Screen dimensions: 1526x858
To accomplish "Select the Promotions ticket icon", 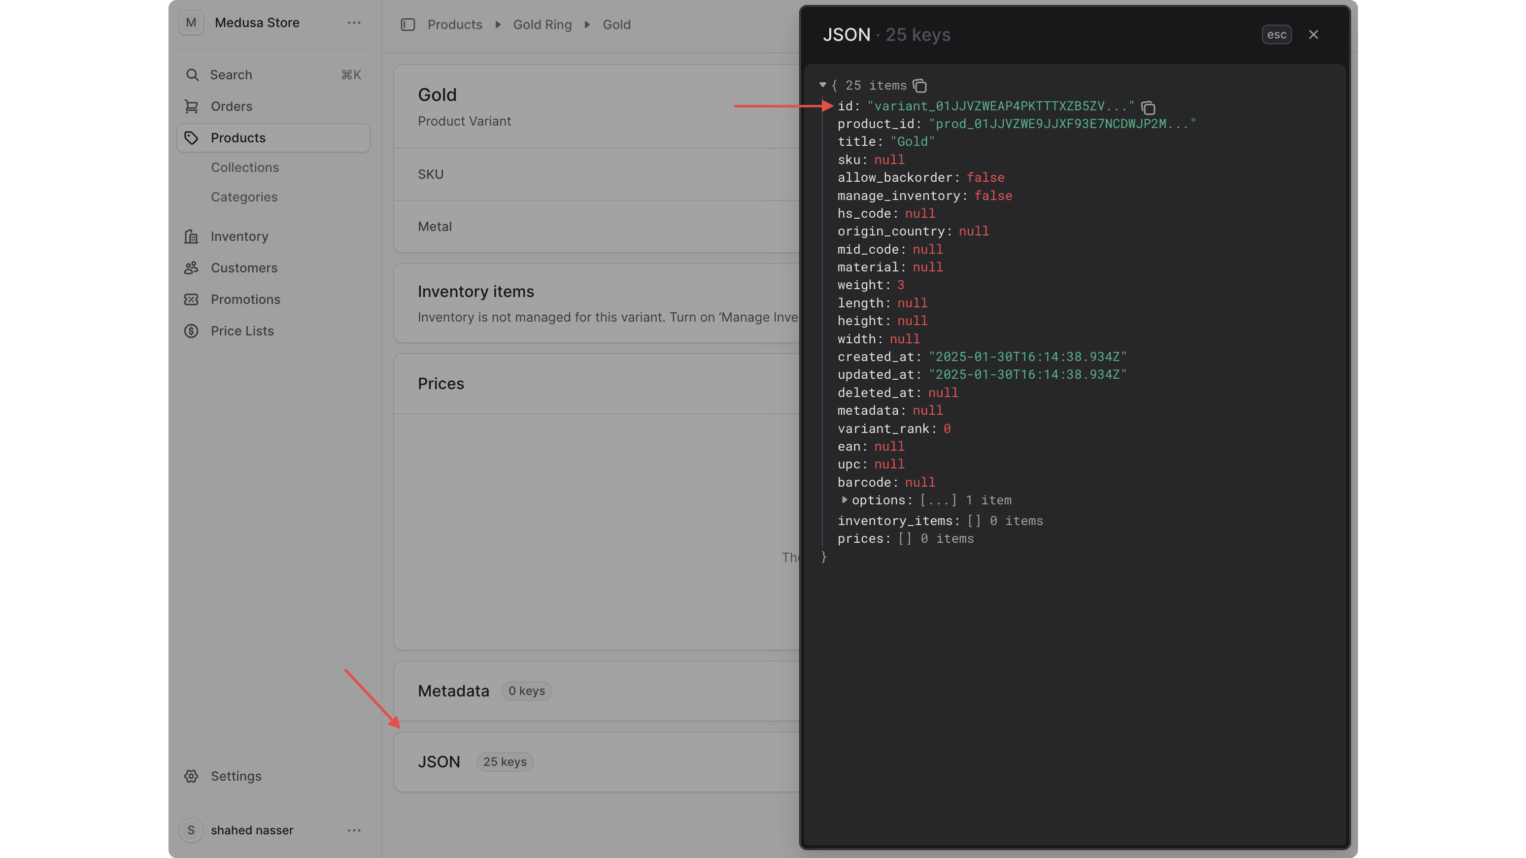I will 191,299.
